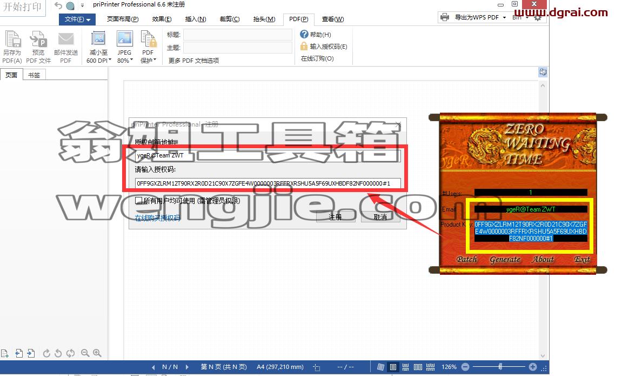Click More PDF document options (更多 PDF 文档选项)
Screen dimensions: 622x376
(x=193, y=61)
